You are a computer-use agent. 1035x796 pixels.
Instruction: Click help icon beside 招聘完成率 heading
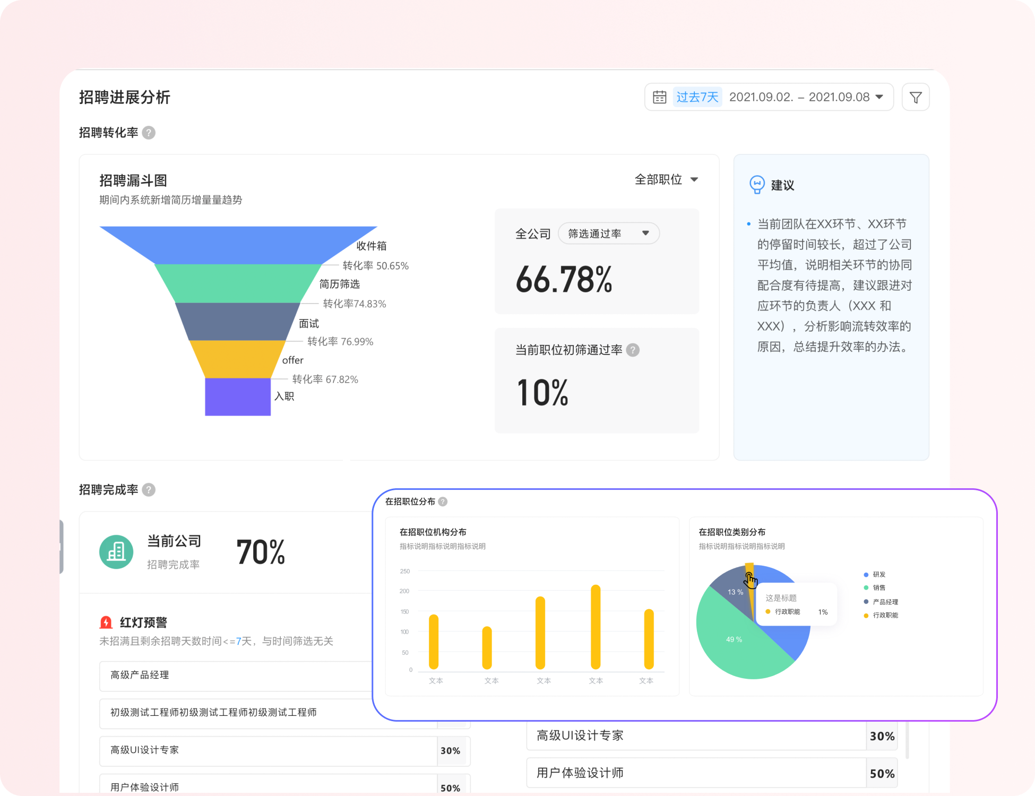(149, 490)
